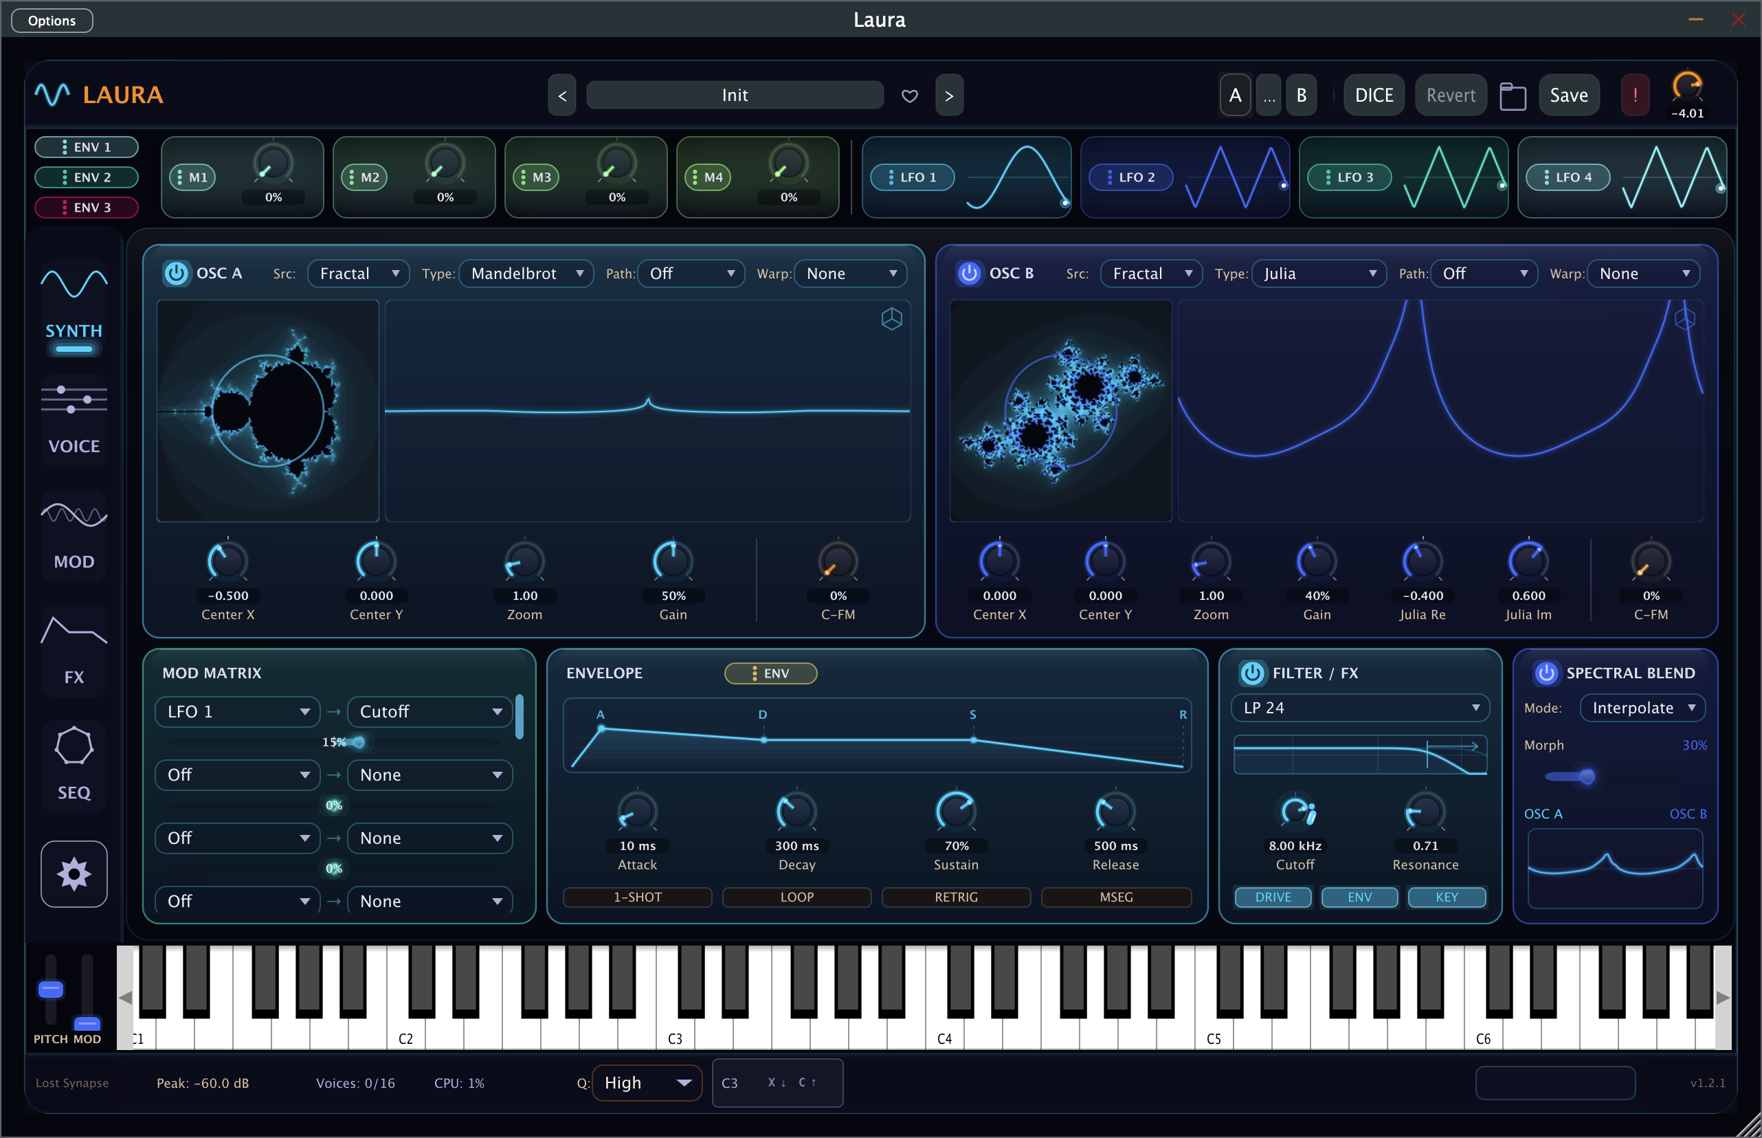Click the OSC A C-FM knob
The width and height of the screenshot is (1762, 1138).
[x=838, y=562]
